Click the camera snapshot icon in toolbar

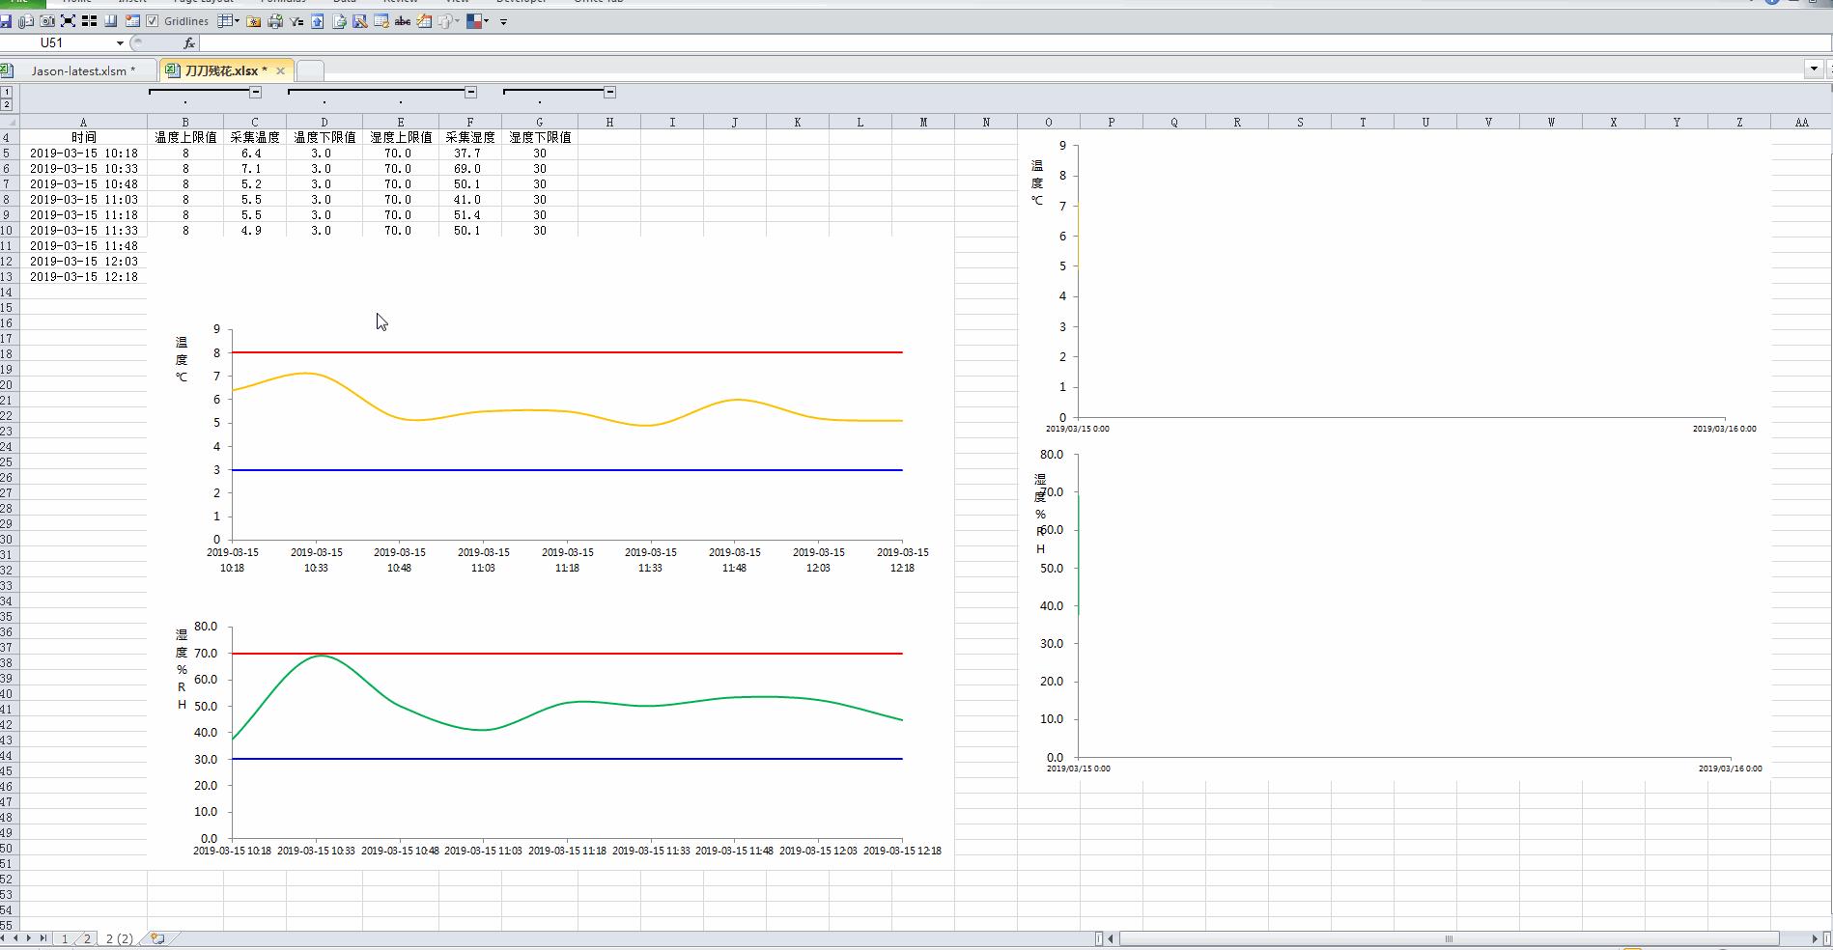pyautogui.click(x=47, y=20)
